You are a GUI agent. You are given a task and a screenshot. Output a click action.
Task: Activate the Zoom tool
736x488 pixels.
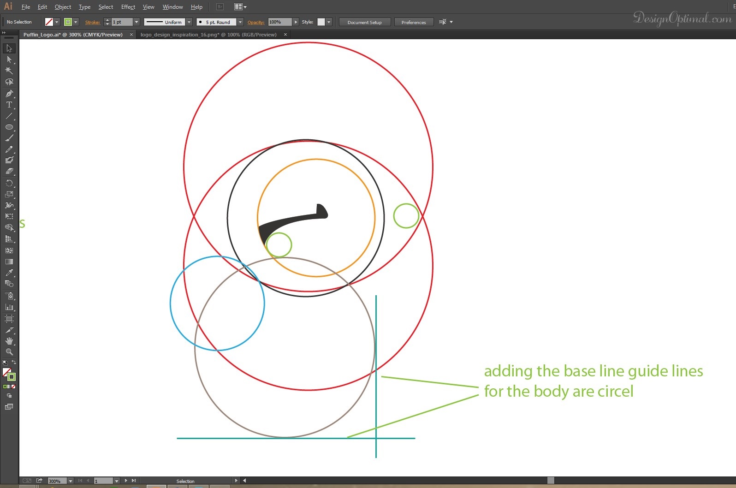pyautogui.click(x=9, y=352)
